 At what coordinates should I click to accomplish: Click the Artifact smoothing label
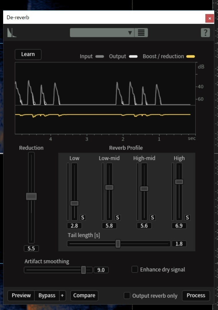pyautogui.click(x=47, y=261)
